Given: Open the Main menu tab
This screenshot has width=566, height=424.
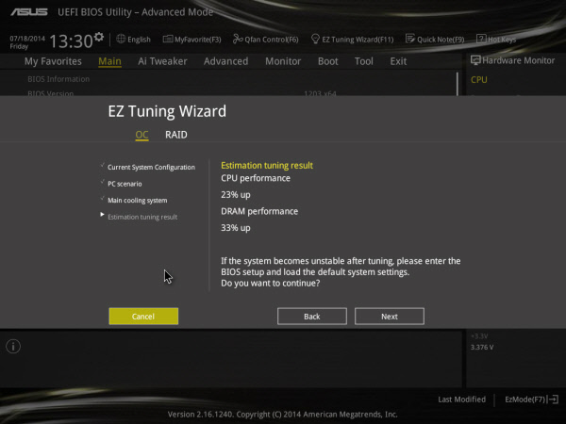Looking at the screenshot, I should pyautogui.click(x=109, y=61).
